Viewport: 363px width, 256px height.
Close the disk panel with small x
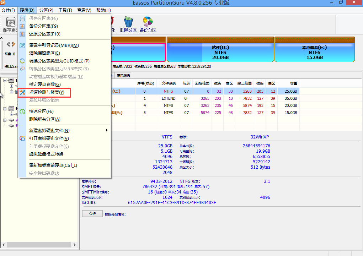2,38
